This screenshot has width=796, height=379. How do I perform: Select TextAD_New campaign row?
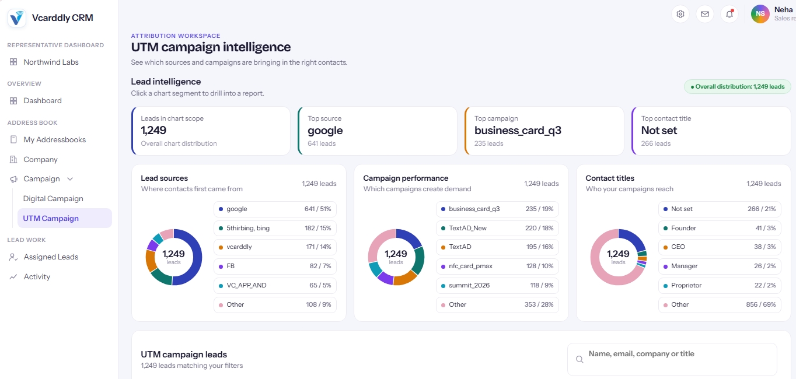pos(497,228)
